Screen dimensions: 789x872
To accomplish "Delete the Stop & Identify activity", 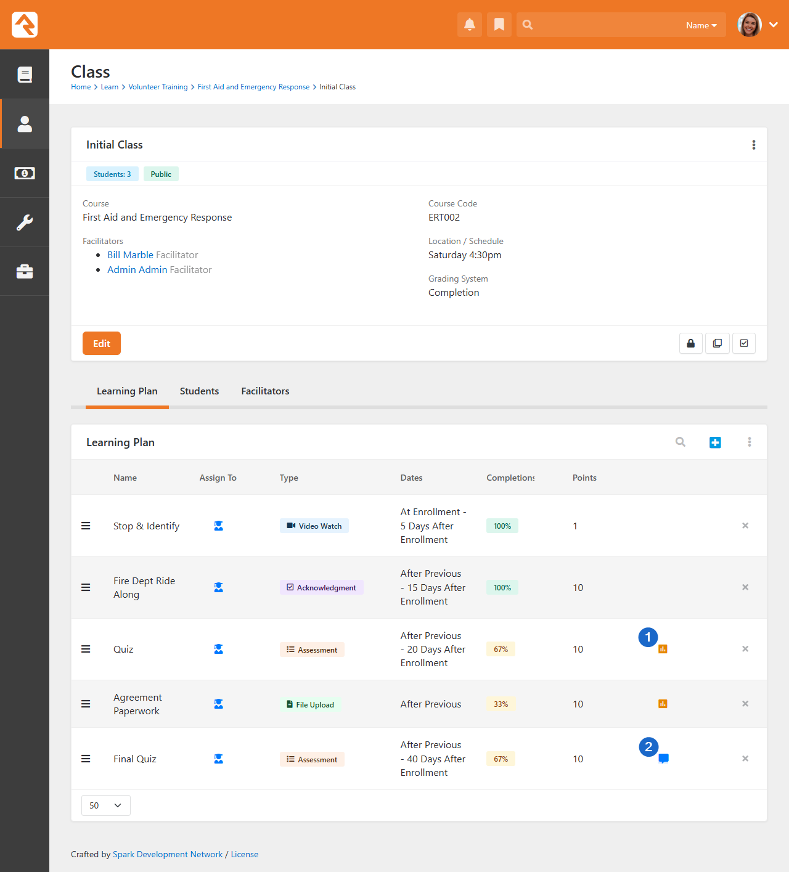I will [745, 526].
